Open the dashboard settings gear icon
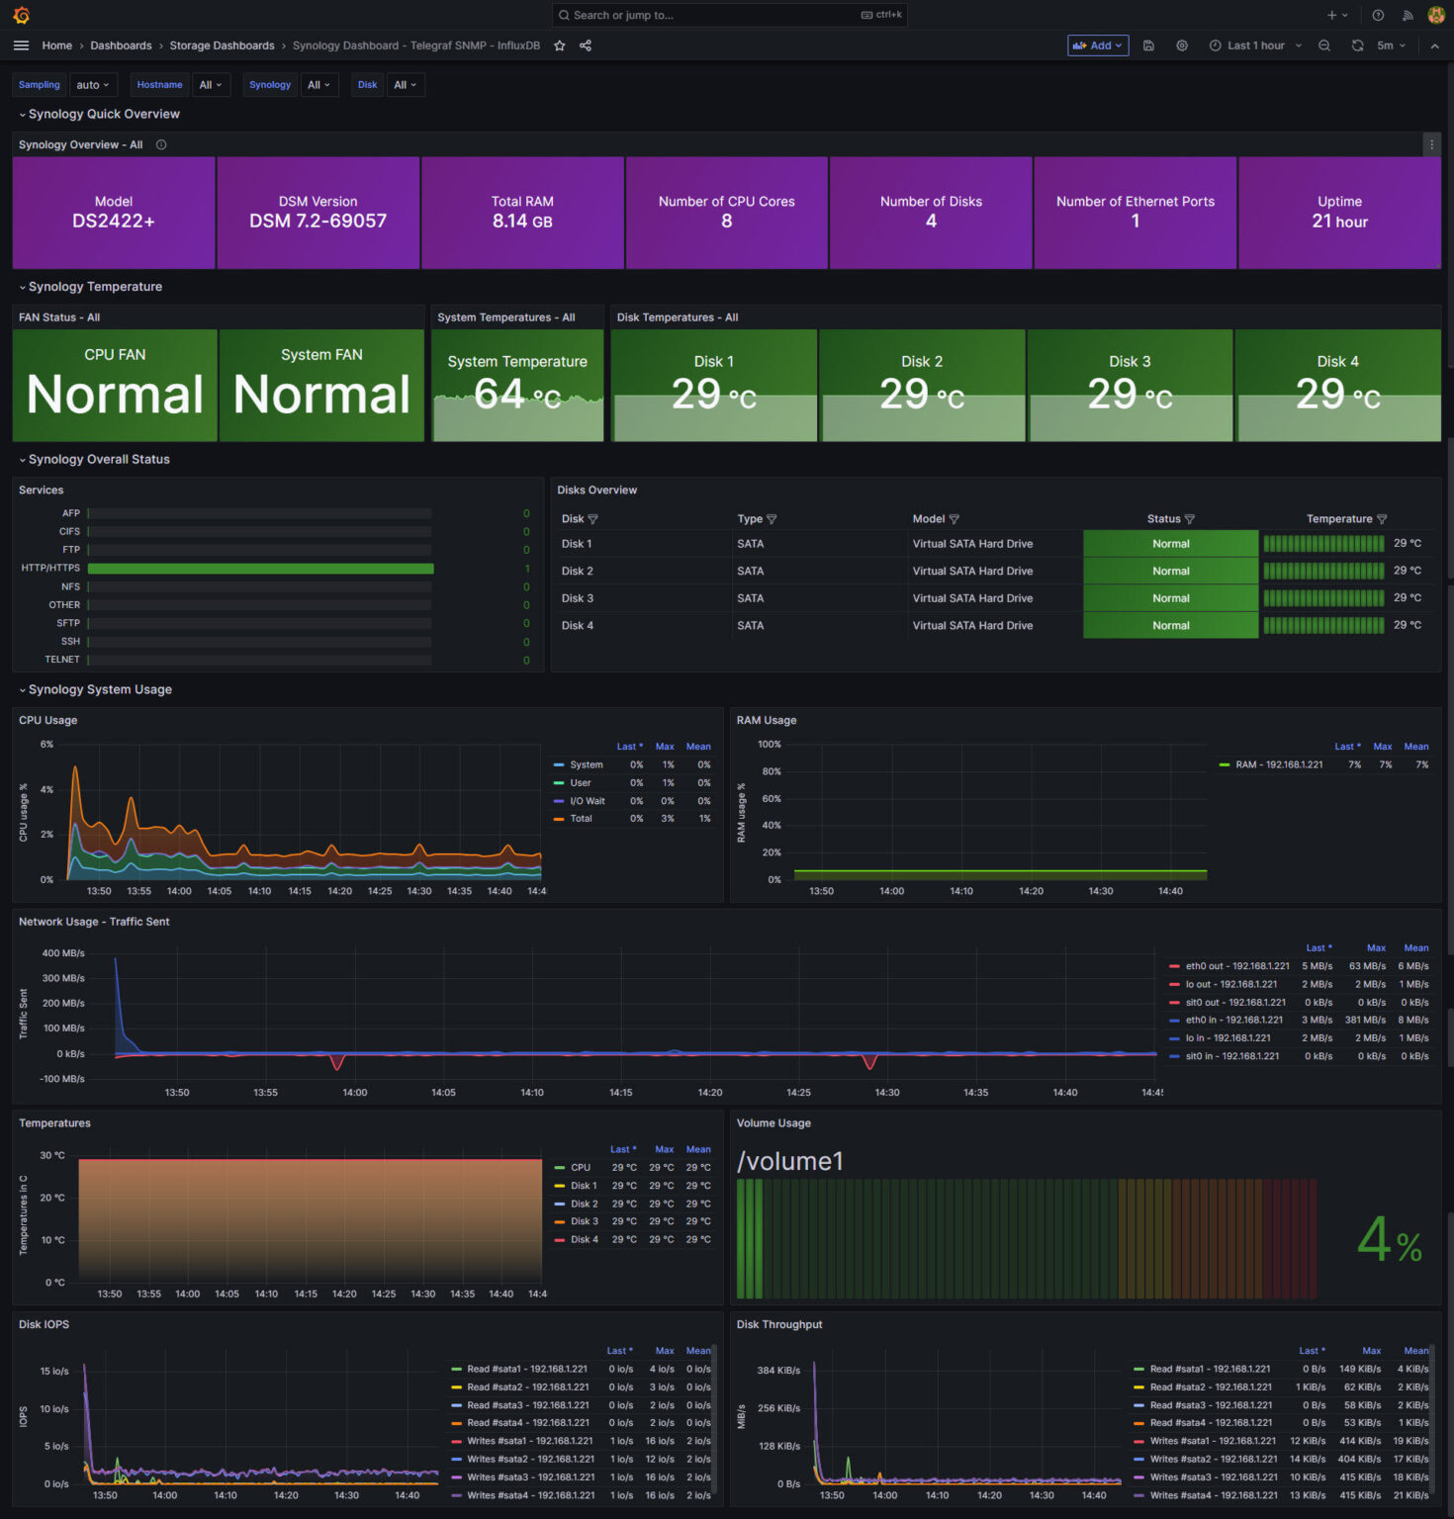 pos(1182,45)
